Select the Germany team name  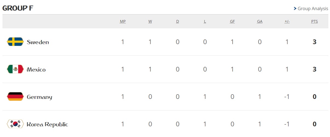click(x=39, y=97)
